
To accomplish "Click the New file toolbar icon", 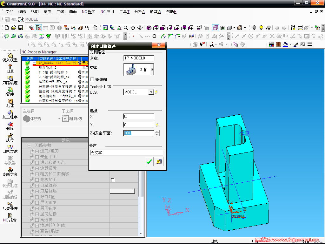I will (7, 28).
